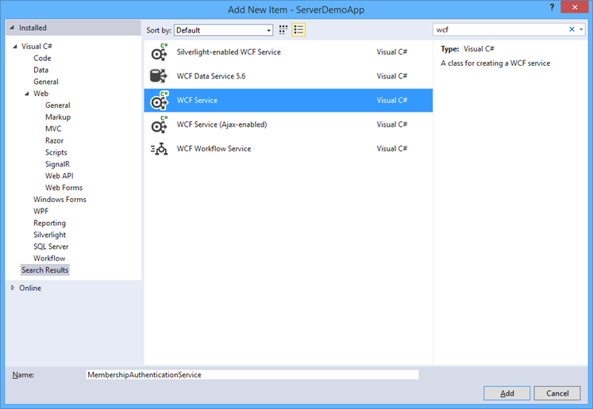Click the 'A class for creating a WCF service' description
The height and width of the screenshot is (409, 593).
click(495, 63)
